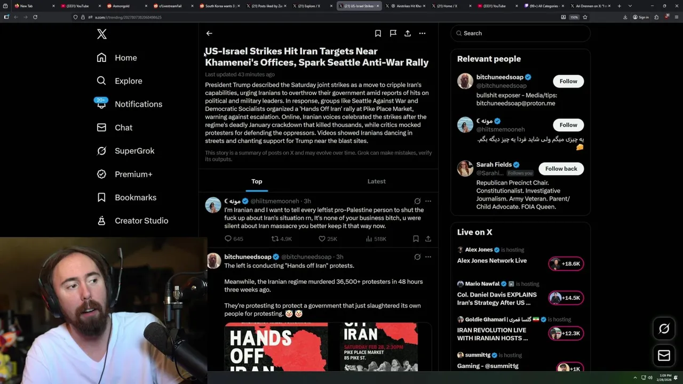Switch to the Latest tab
Image resolution: width=683 pixels, height=384 pixels.
click(376, 181)
